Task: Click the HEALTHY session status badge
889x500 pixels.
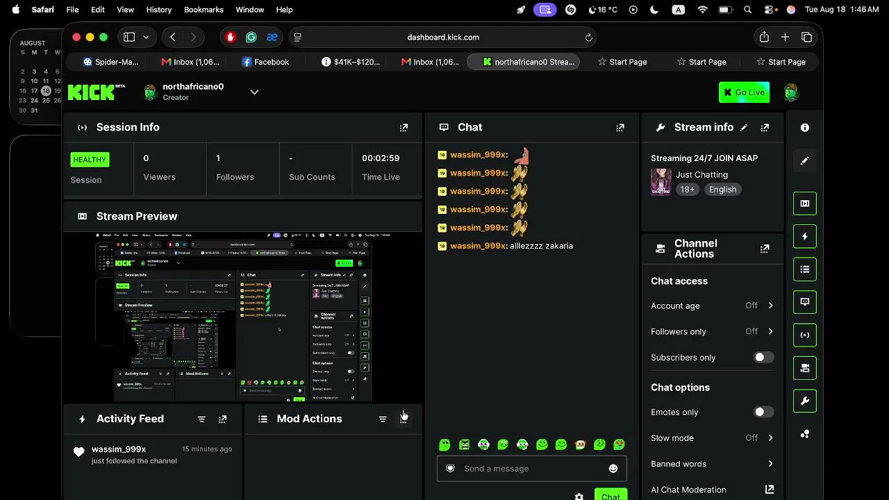Action: (90, 160)
